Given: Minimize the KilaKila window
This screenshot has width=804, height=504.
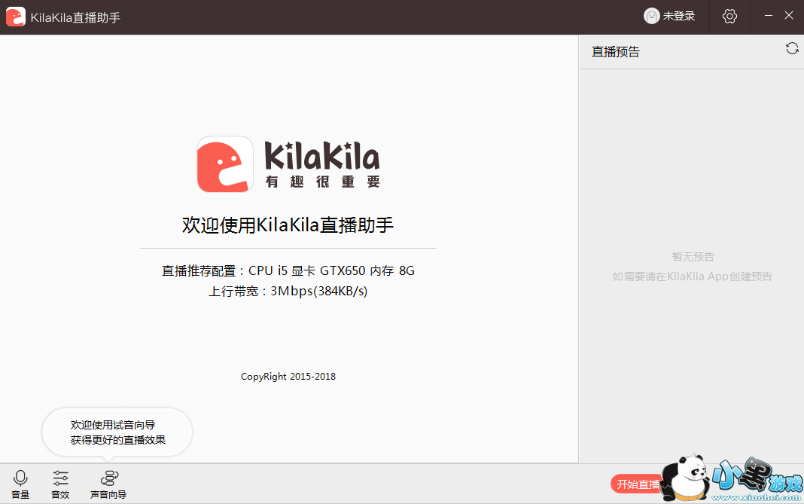Looking at the screenshot, I should 768,16.
